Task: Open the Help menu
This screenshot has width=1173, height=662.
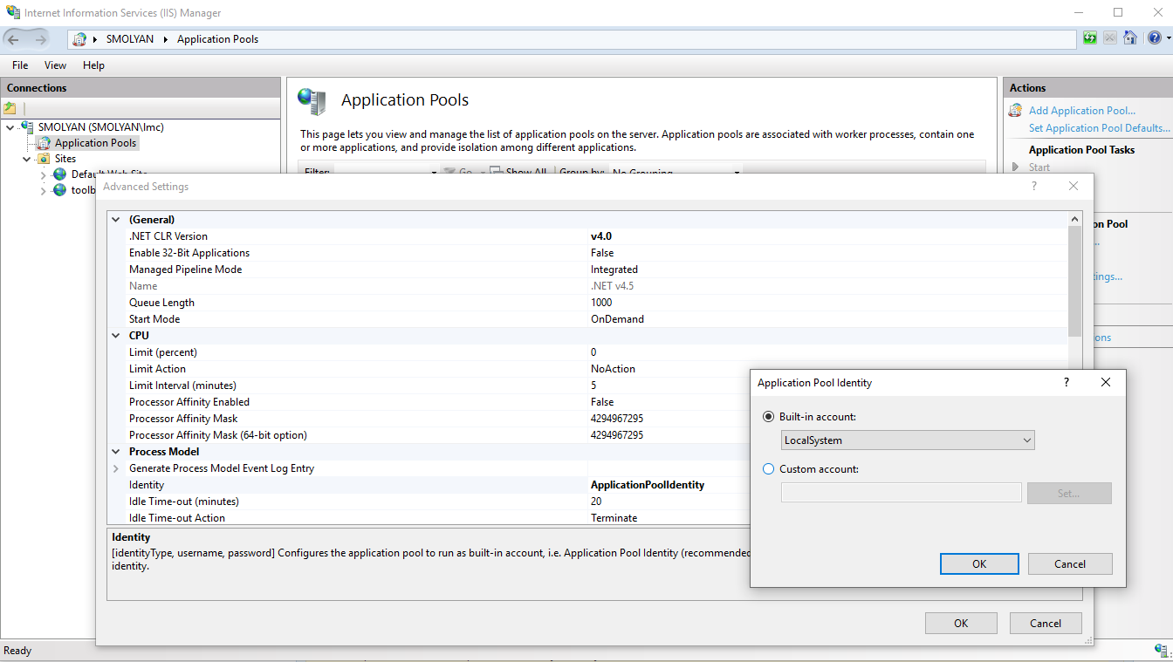Action: point(93,65)
